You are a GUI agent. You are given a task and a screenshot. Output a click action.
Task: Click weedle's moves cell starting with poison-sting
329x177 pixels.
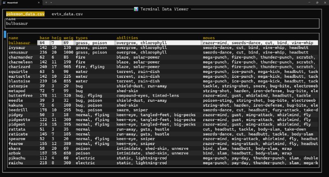click(259, 100)
